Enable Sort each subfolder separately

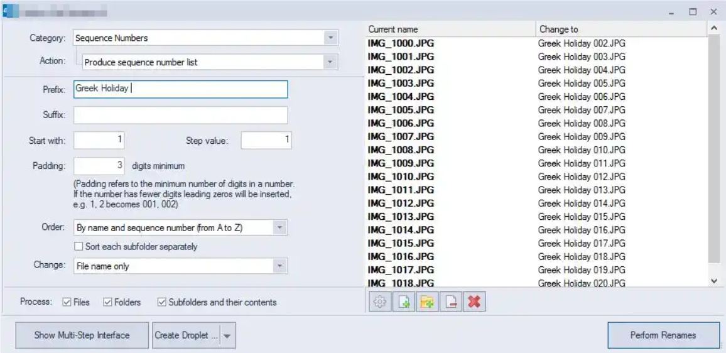point(79,246)
